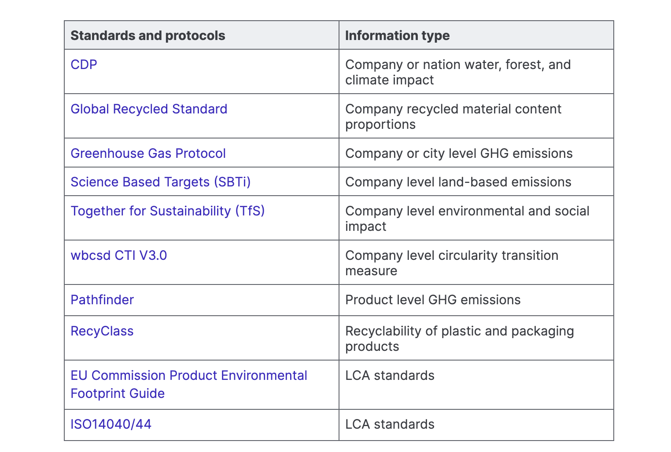
Task: Select the Company level environmental and social impact cell
Action: [467, 219]
